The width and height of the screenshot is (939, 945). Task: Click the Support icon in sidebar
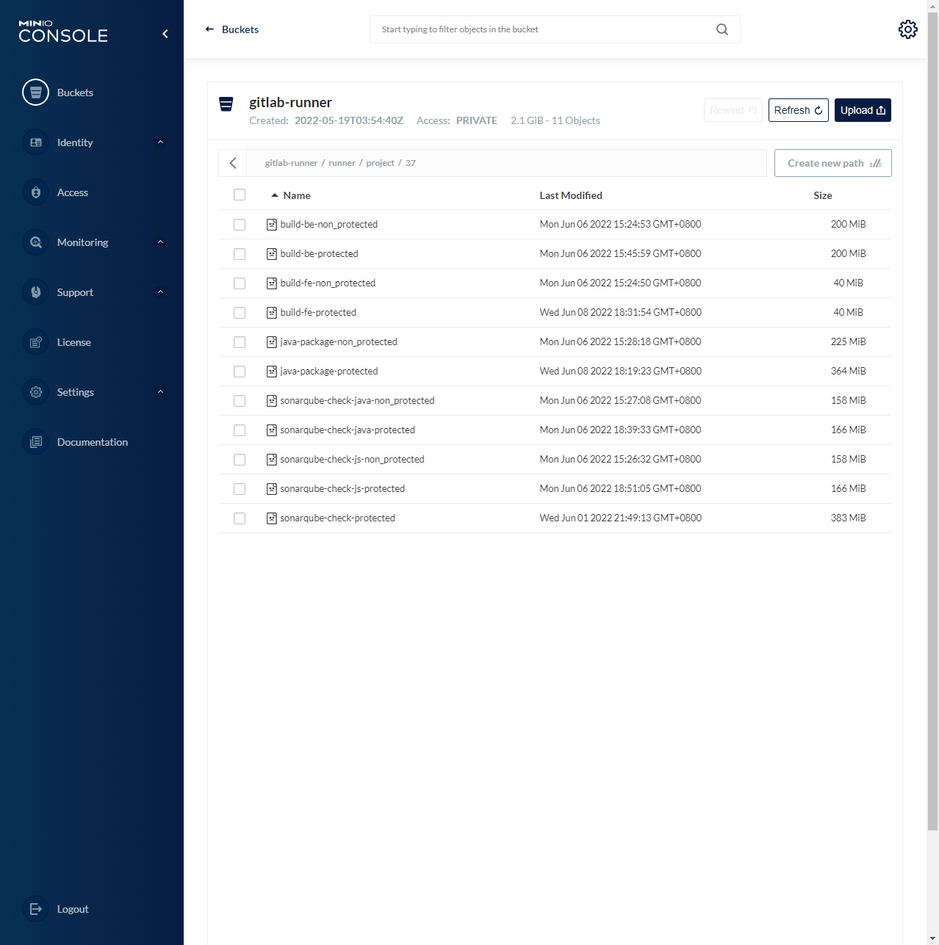[x=35, y=292]
